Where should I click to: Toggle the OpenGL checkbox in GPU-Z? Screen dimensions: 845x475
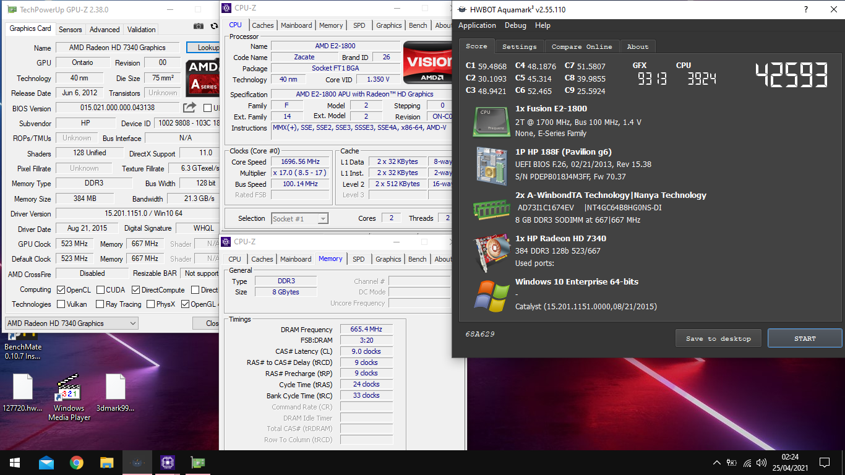pos(185,304)
